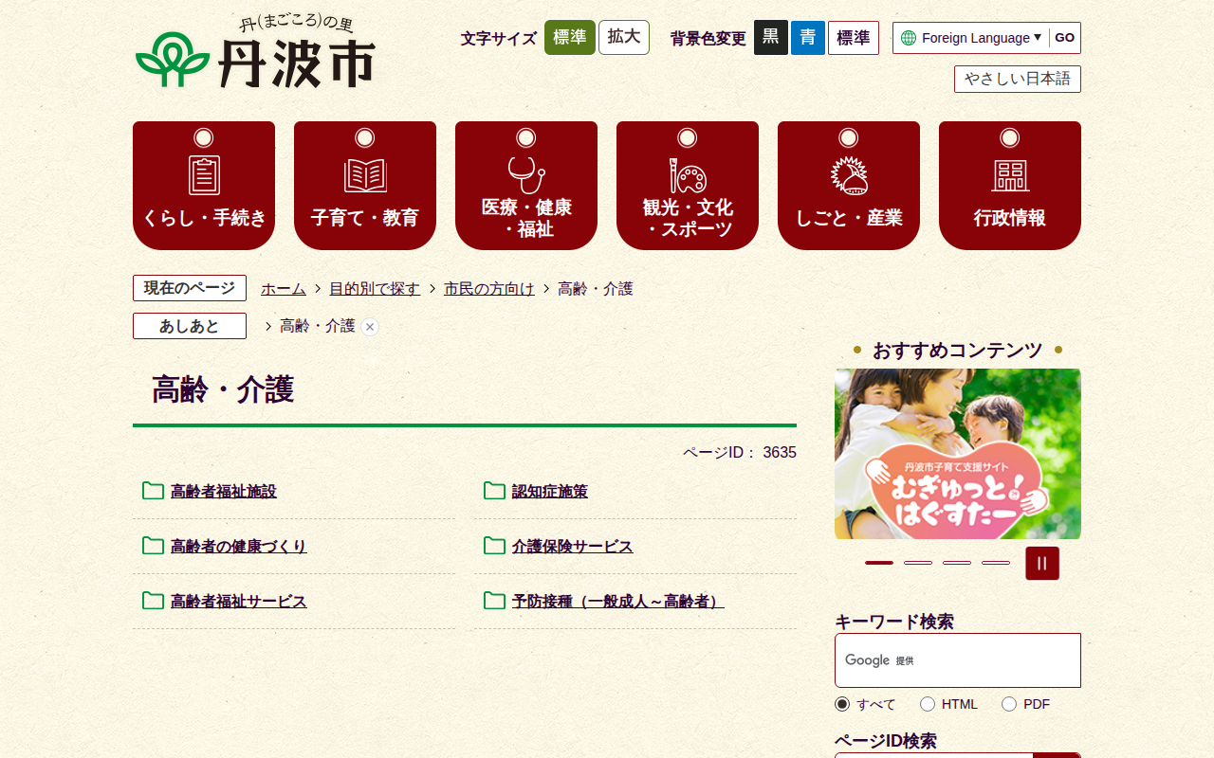The image size is (1214, 758).
Task: Open the 高齢者福祉サービス link
Action: coord(239,602)
